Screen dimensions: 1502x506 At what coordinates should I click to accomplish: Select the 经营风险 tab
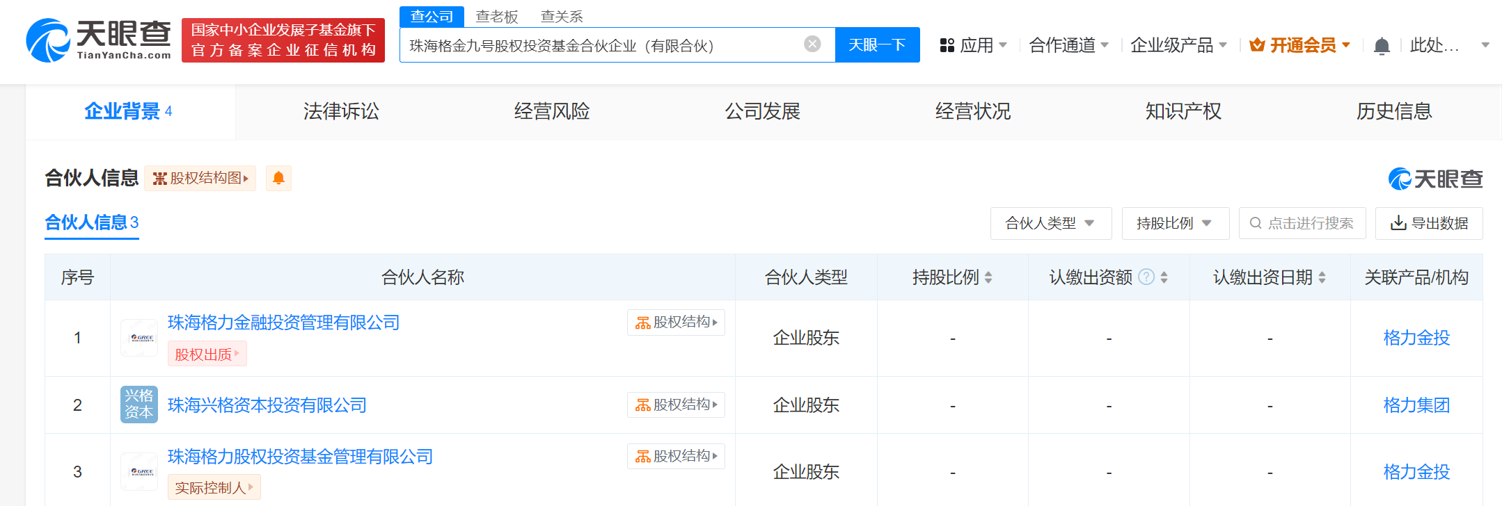[x=552, y=111]
